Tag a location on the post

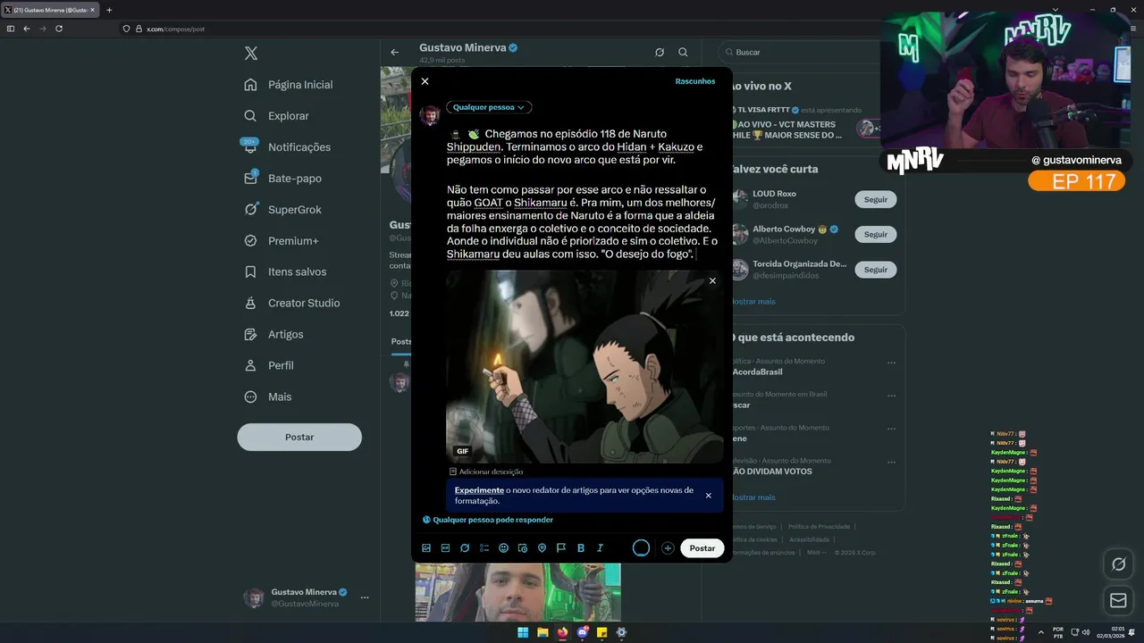tap(542, 548)
